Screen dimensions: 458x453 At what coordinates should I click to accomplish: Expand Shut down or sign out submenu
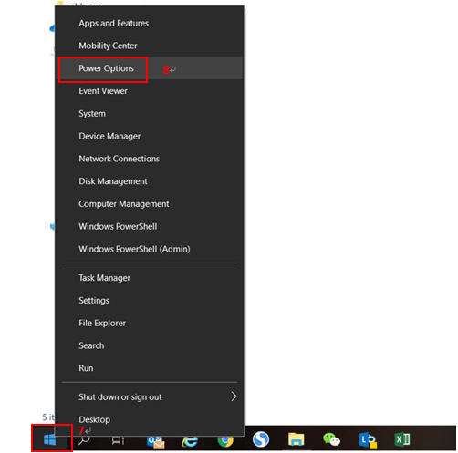click(150, 396)
